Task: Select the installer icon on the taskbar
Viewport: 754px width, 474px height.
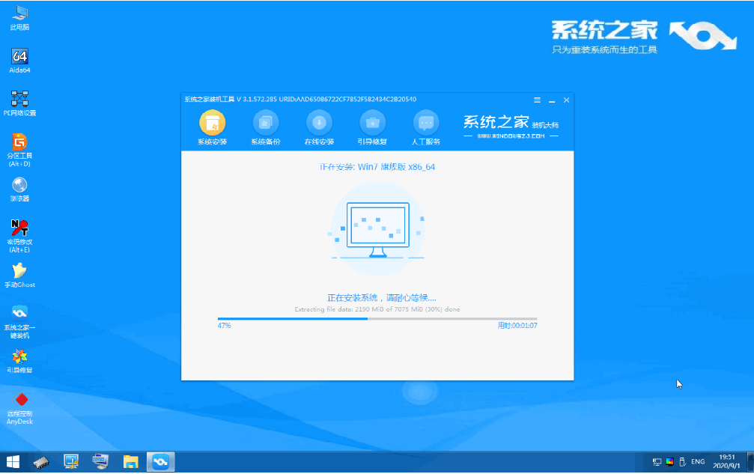Action: point(159,461)
